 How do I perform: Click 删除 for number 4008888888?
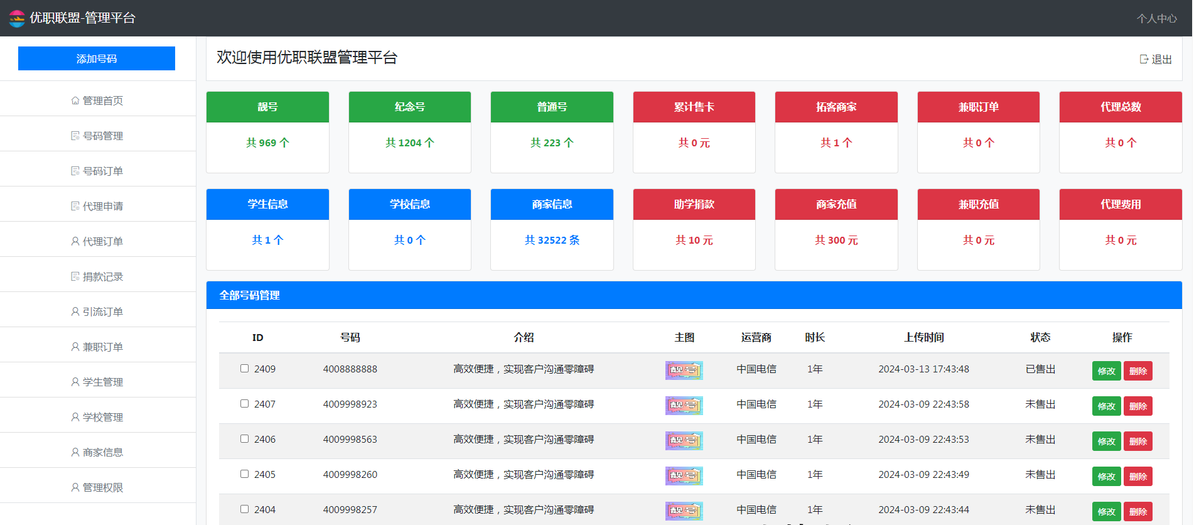pyautogui.click(x=1138, y=371)
